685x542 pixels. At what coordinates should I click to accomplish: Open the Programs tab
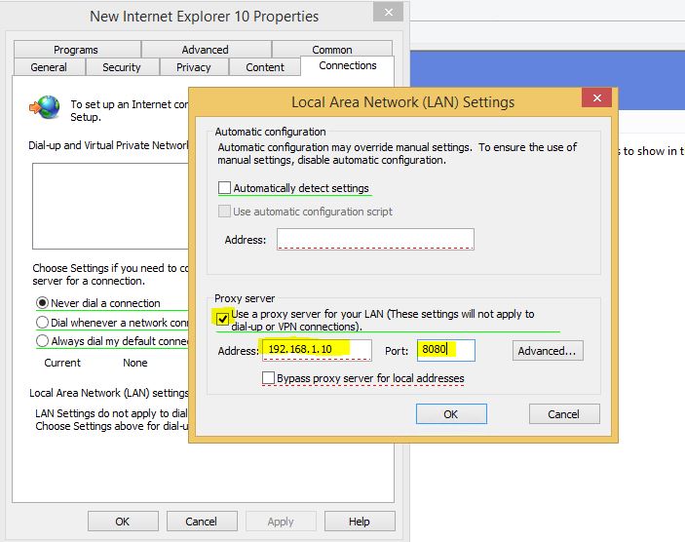point(77,50)
